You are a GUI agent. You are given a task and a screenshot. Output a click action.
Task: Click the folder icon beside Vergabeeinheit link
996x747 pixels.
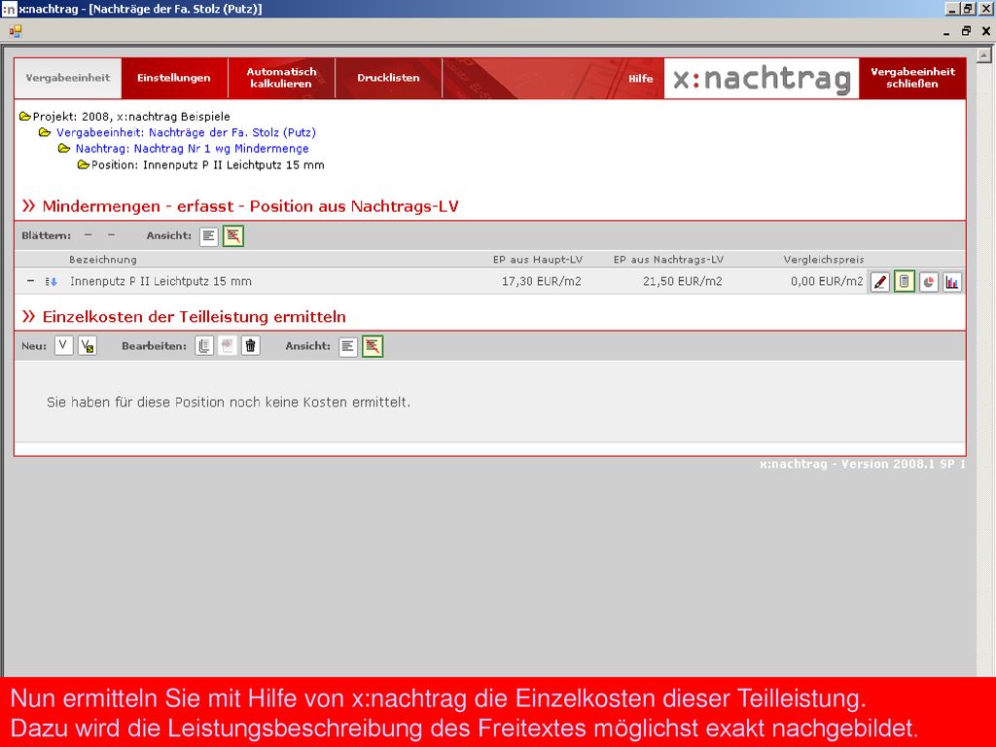[45, 132]
